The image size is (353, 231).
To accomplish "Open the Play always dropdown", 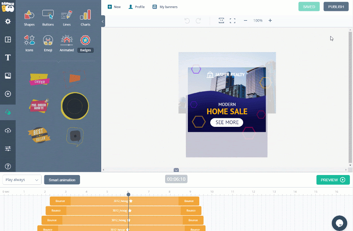I will (x=22, y=179).
